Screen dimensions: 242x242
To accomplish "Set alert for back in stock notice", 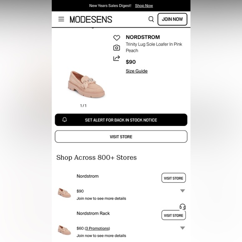I will (x=121, y=120).
